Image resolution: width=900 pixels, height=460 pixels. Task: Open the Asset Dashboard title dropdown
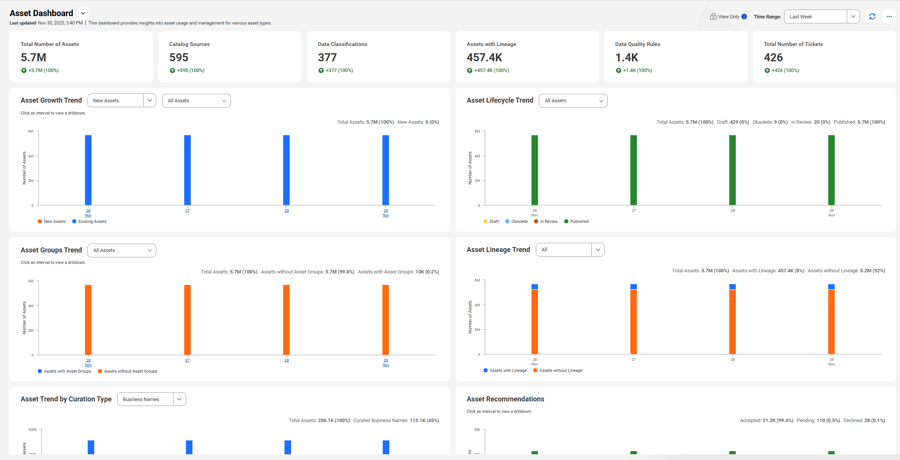click(83, 13)
